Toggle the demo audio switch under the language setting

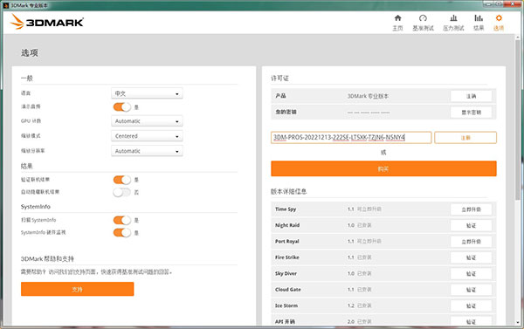point(122,106)
